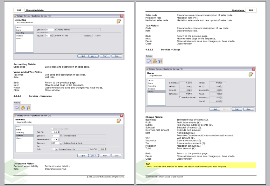Viewport: 270px width, 186px height.
Task: Open Mediation sales code dropdown in Insurance dialog
Action: [60, 143]
